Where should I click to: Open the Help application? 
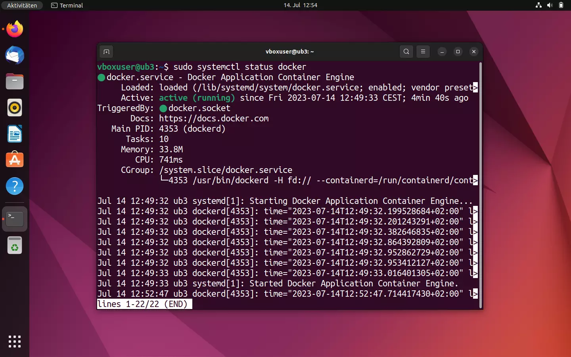[14, 186]
